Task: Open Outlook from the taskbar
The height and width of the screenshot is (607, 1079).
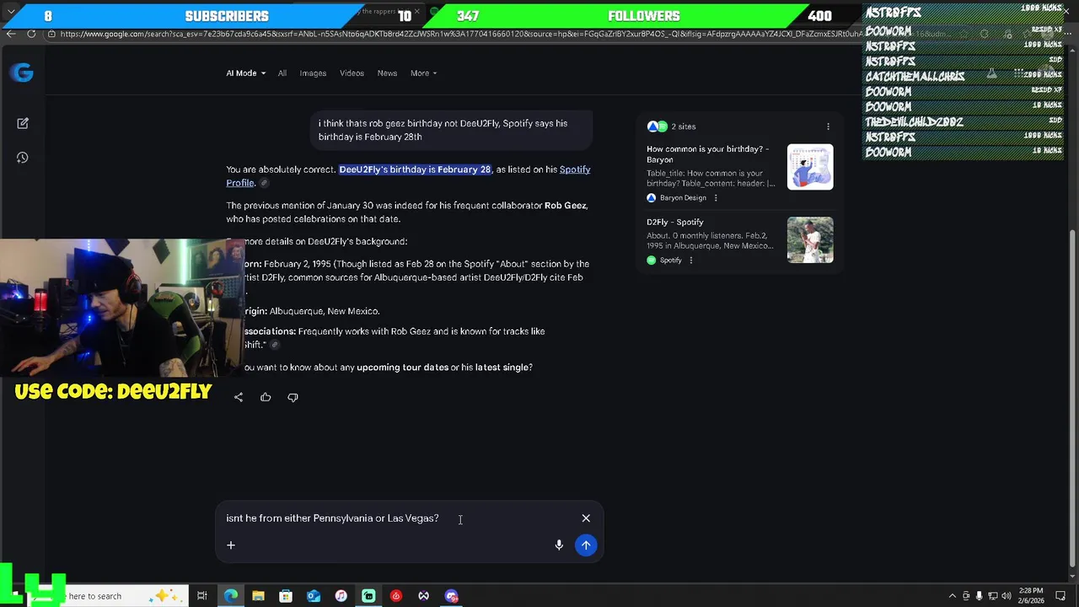Action: [x=314, y=596]
